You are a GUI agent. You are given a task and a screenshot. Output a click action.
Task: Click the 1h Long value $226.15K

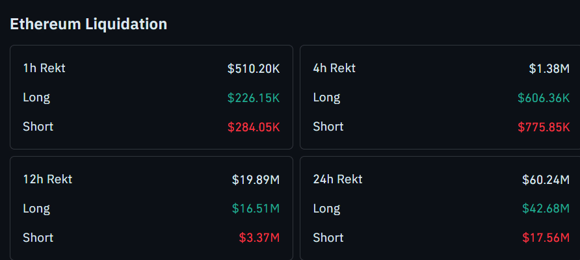click(x=254, y=97)
